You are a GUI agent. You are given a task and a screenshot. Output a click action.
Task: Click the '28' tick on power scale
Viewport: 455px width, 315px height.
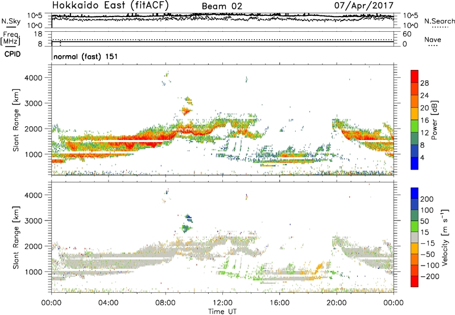coord(424,83)
